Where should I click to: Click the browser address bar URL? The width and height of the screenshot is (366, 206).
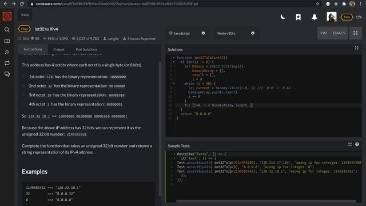pos(117,4)
